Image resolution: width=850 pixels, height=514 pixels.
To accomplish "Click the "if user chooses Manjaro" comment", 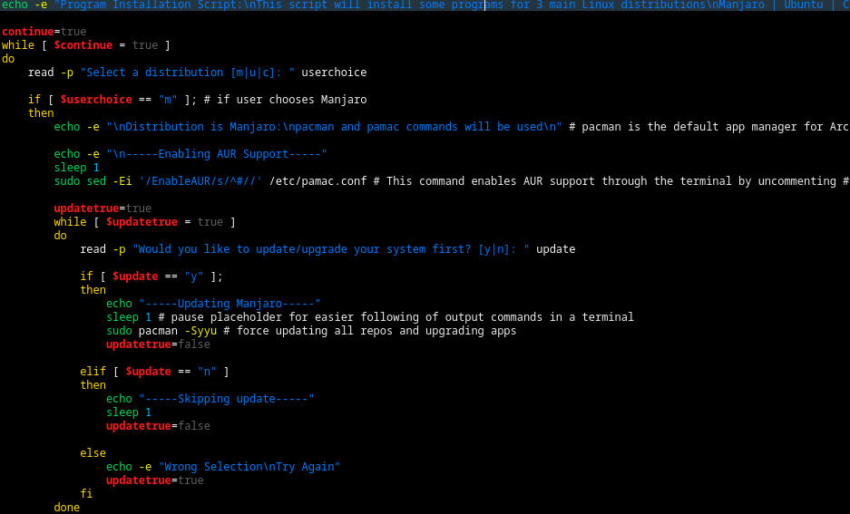I will coord(285,100).
